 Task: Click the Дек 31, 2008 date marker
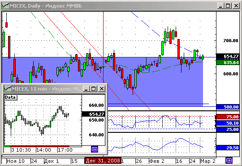point(103,161)
